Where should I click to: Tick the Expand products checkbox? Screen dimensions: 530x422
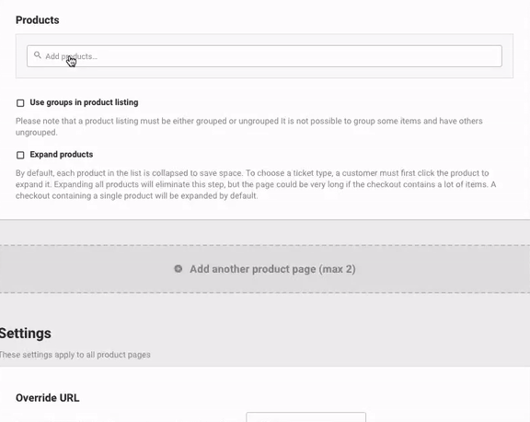(20, 155)
